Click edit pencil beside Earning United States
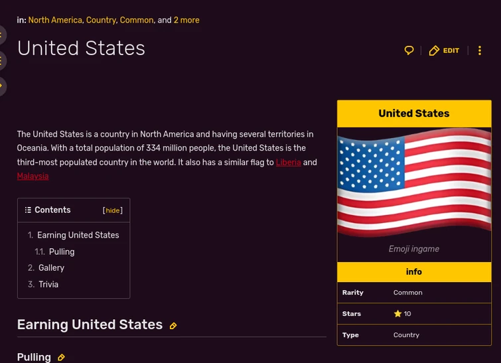This screenshot has width=501, height=363. pyautogui.click(x=173, y=326)
